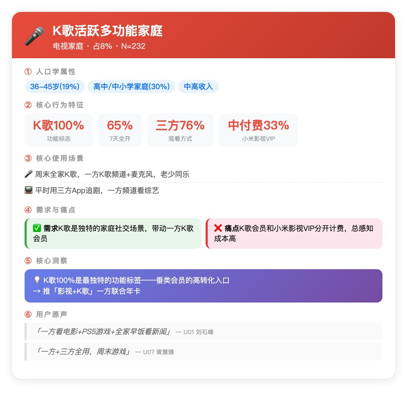Image resolution: width=407 pixels, height=405 pixels.
Task: Open the 三方76% 观看方式 stat card
Action: (180, 130)
